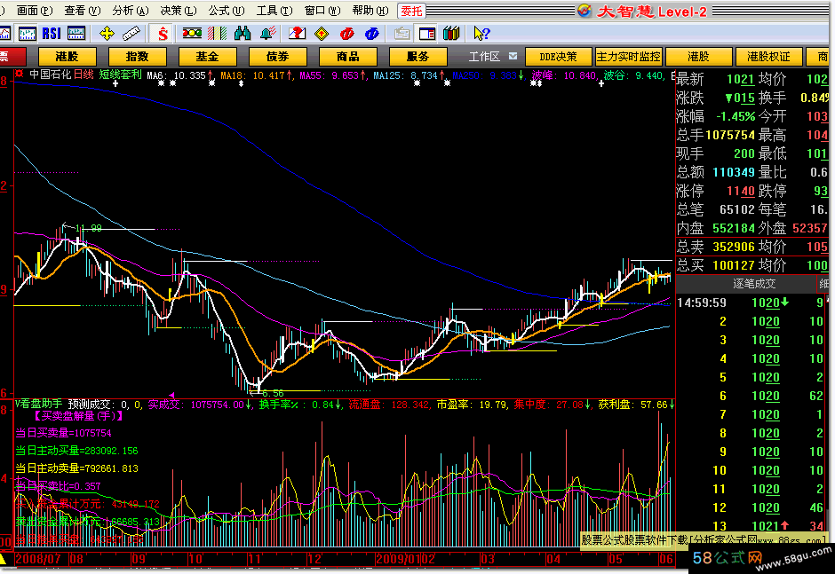Click the 11.99 high price label on chart
The height and width of the screenshot is (574, 835).
(89, 229)
